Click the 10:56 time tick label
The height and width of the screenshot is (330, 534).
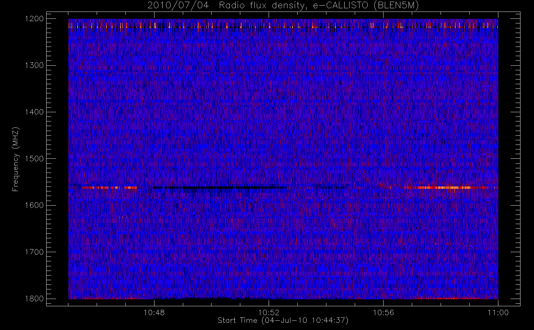point(384,313)
